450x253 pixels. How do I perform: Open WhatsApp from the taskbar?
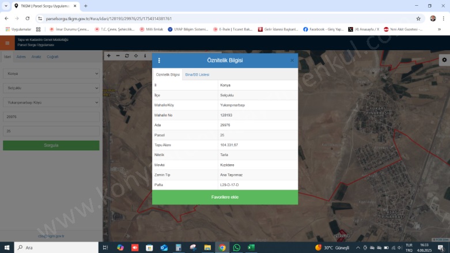pyautogui.click(x=236, y=247)
